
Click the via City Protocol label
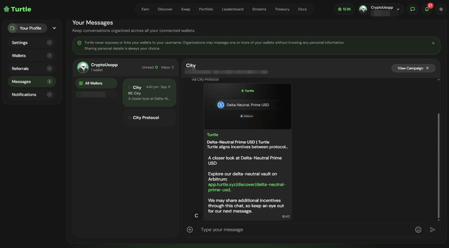point(205,80)
